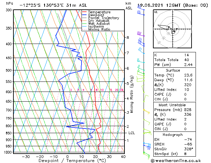
Task: Select the 'Mixing Ratio' legend label
Action: click(x=99, y=29)
